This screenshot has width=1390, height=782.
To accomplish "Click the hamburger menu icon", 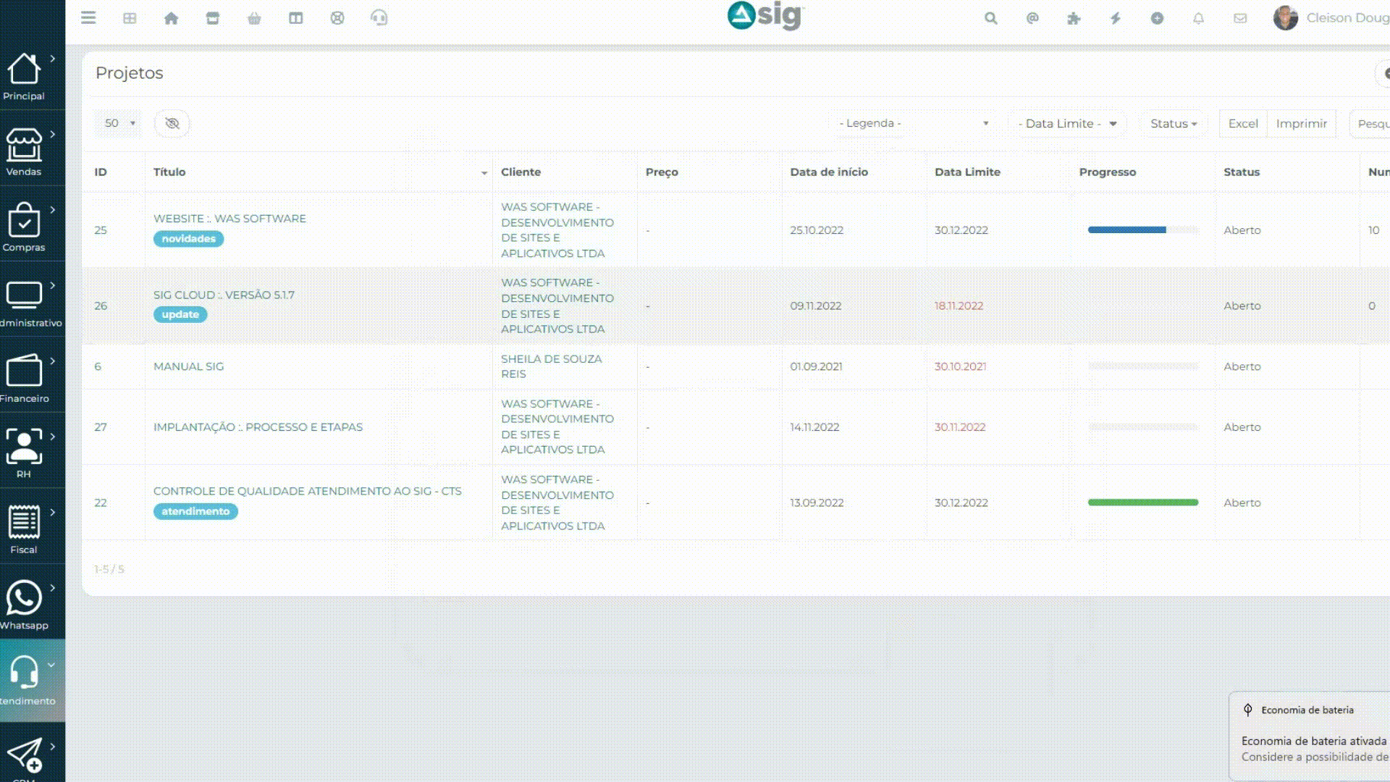I will pyautogui.click(x=88, y=18).
